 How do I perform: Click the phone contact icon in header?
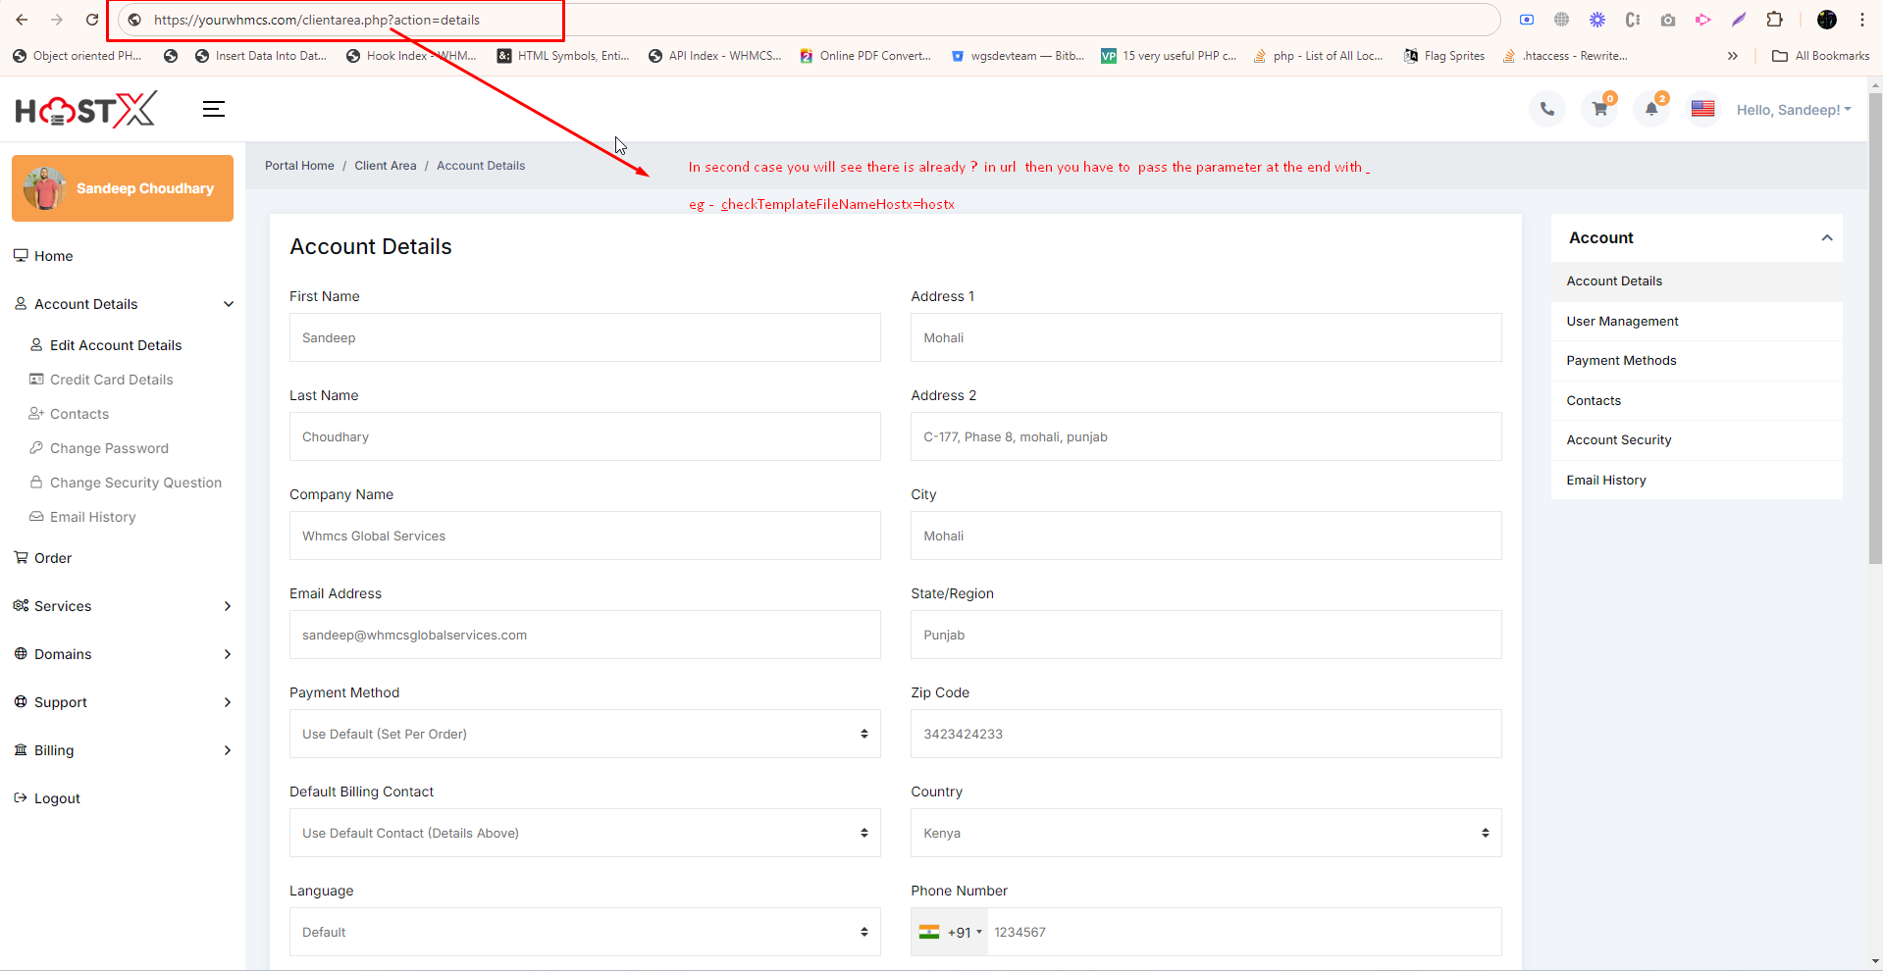pos(1546,109)
